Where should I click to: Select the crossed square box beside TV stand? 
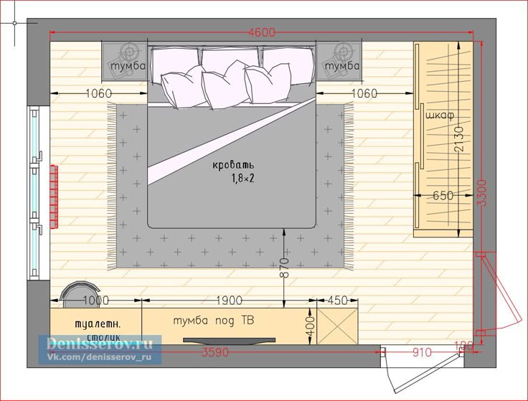click(x=337, y=325)
